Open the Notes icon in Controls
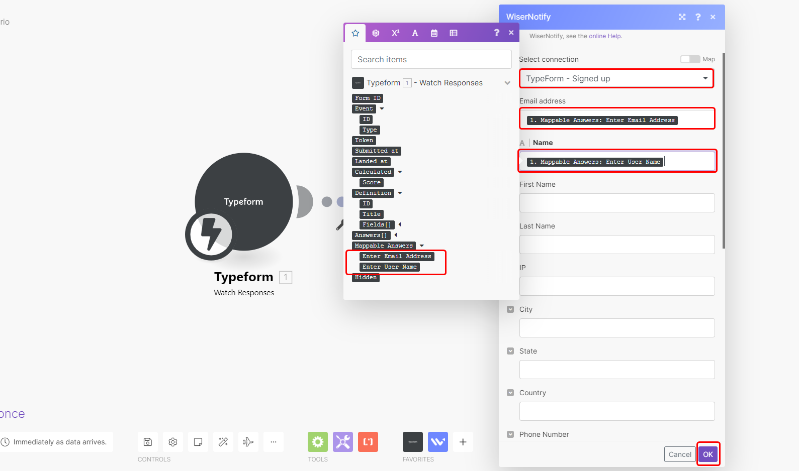Screen dimensions: 799x471 [198, 442]
